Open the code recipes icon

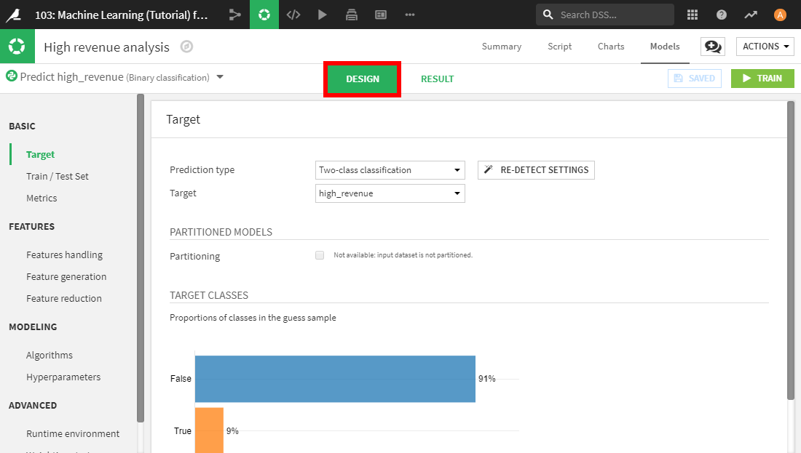(x=293, y=15)
